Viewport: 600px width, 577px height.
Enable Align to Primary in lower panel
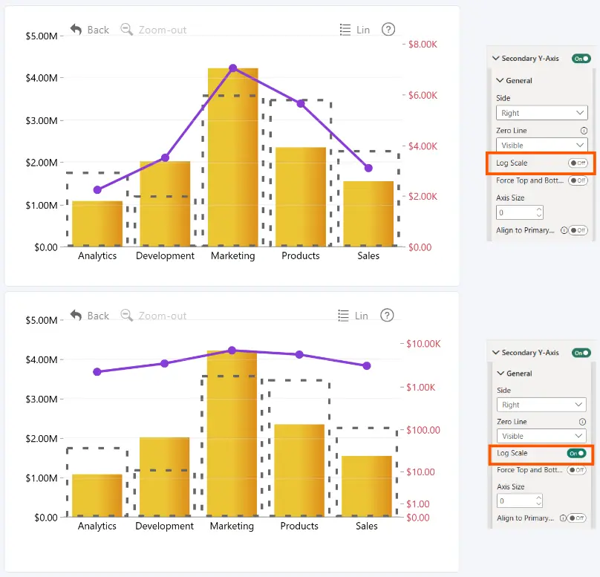click(x=577, y=518)
